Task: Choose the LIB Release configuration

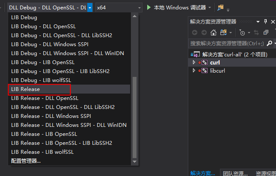Action: coord(69,89)
